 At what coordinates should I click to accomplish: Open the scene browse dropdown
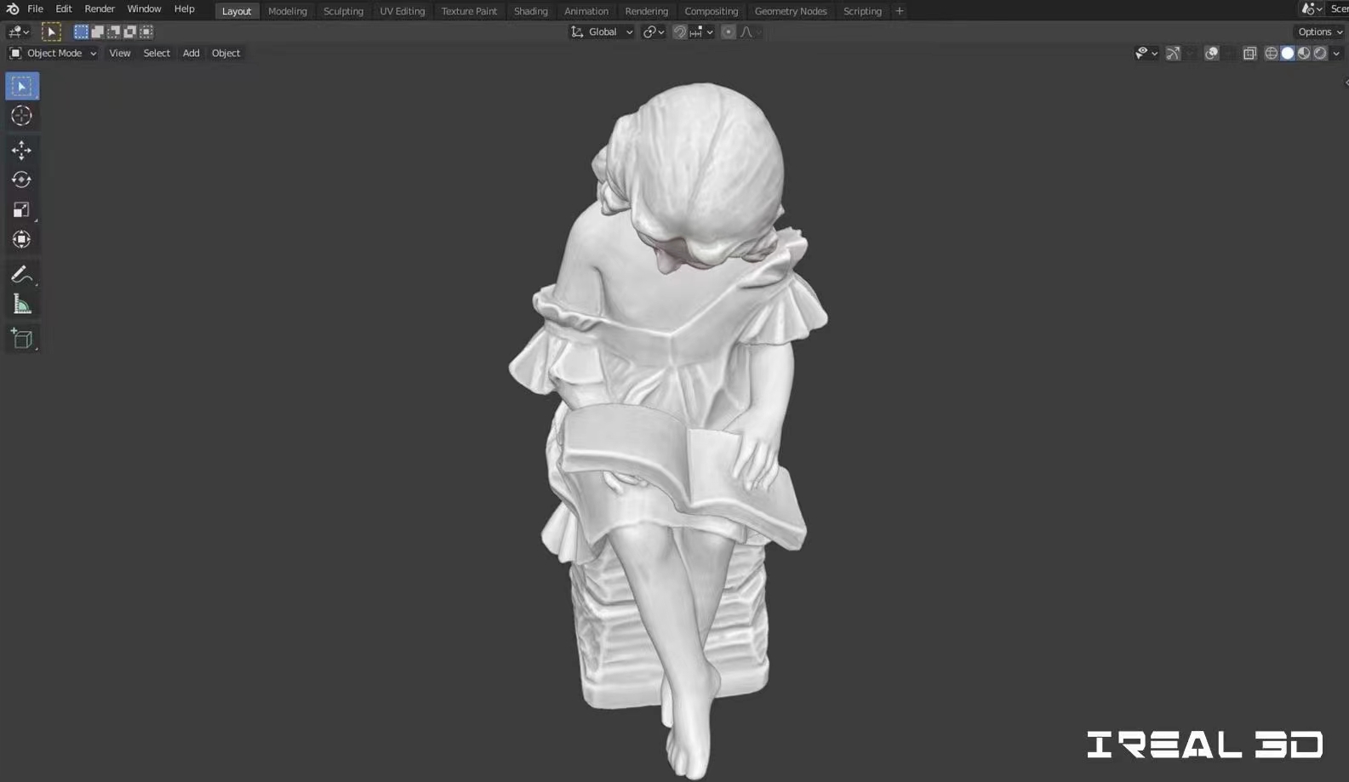[x=1312, y=9]
